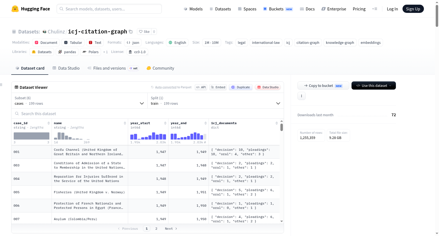The width and height of the screenshot is (439, 236).
Task: Go to the Next page of rows
Action: pyautogui.click(x=171, y=229)
